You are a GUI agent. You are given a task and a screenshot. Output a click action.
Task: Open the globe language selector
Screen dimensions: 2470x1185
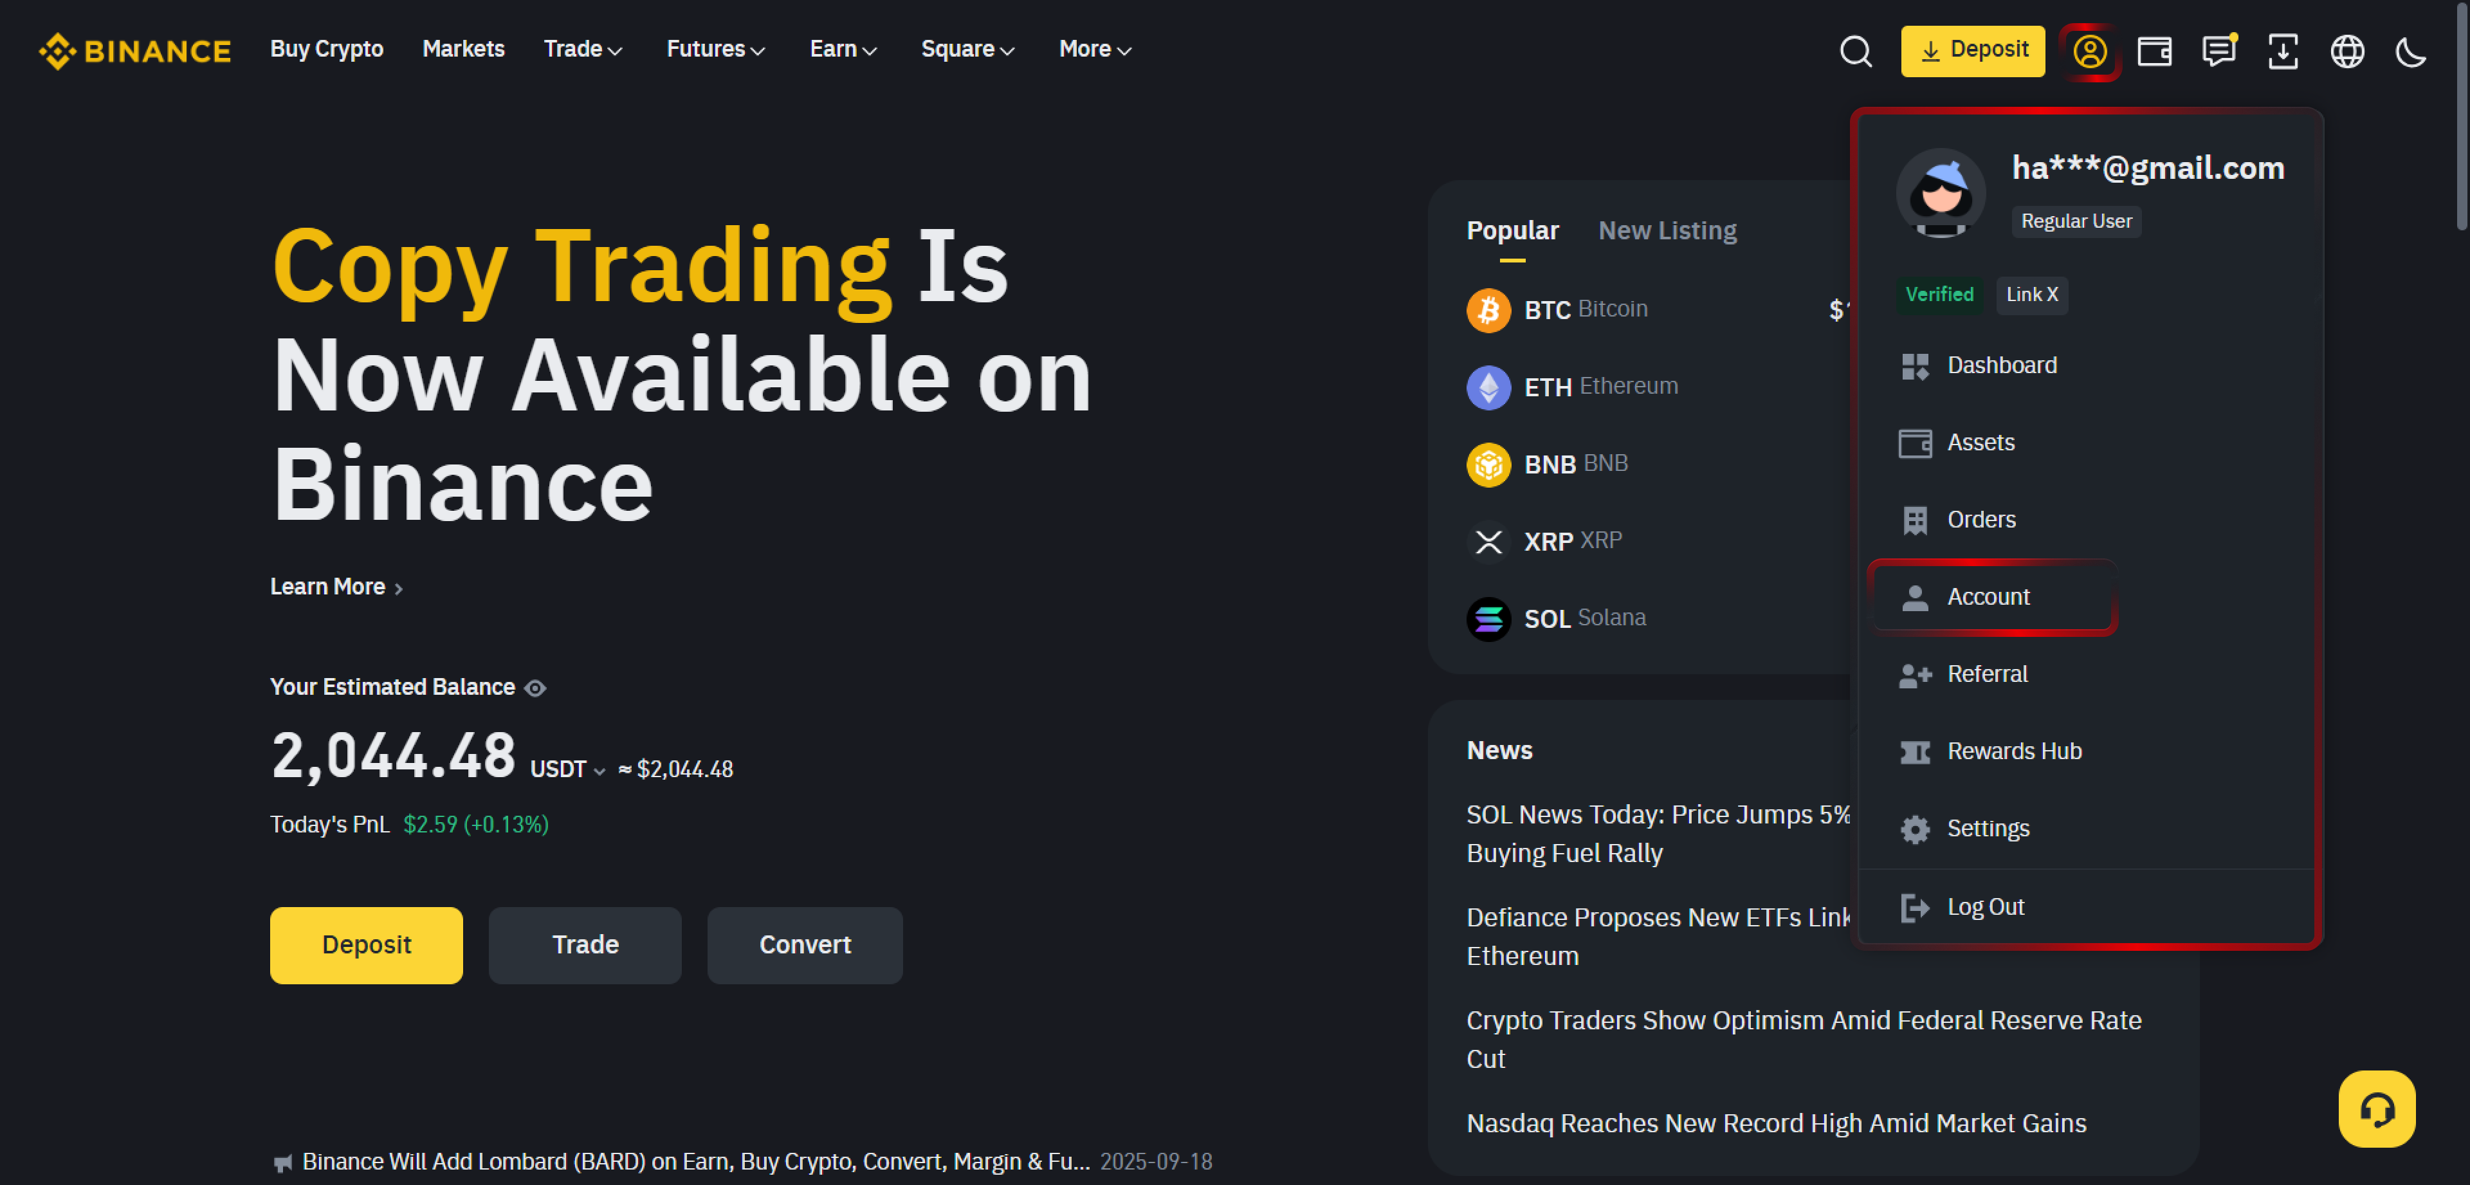[x=2346, y=51]
